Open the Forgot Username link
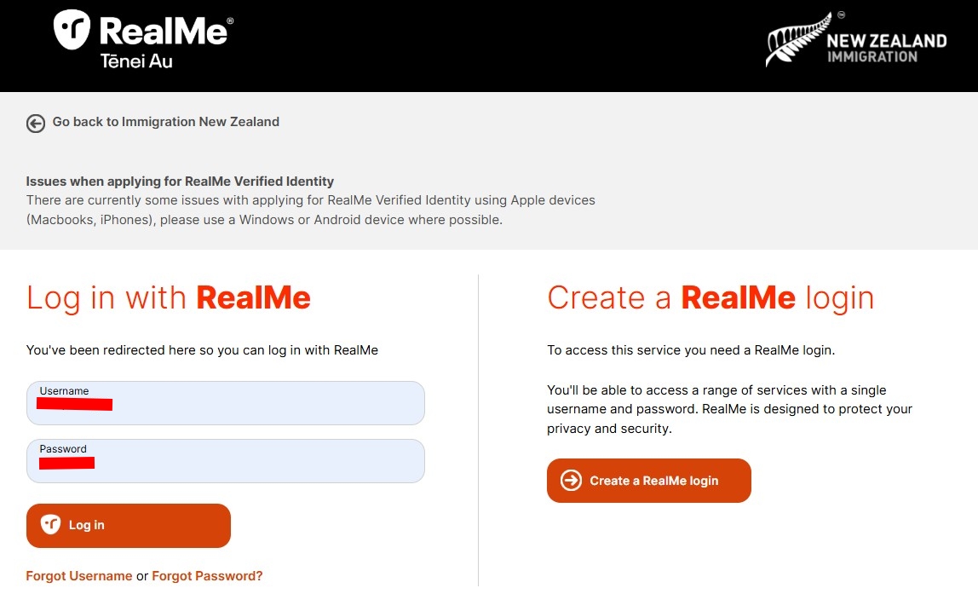 tap(79, 576)
